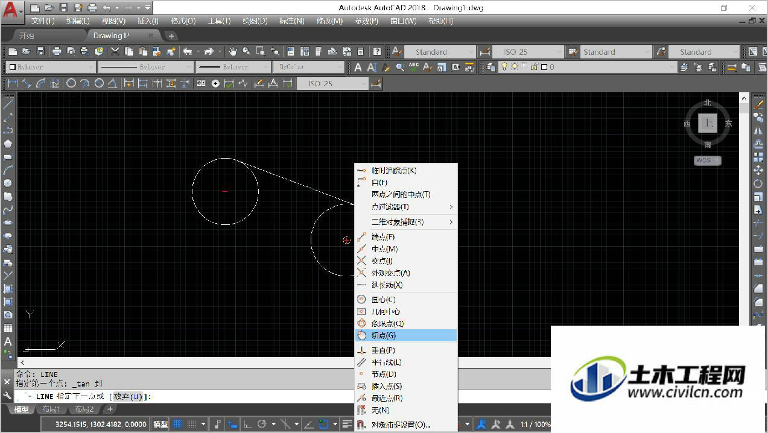Click the Rotate tool in right toolbar
Screen dimensions: 768x433
pos(758,183)
